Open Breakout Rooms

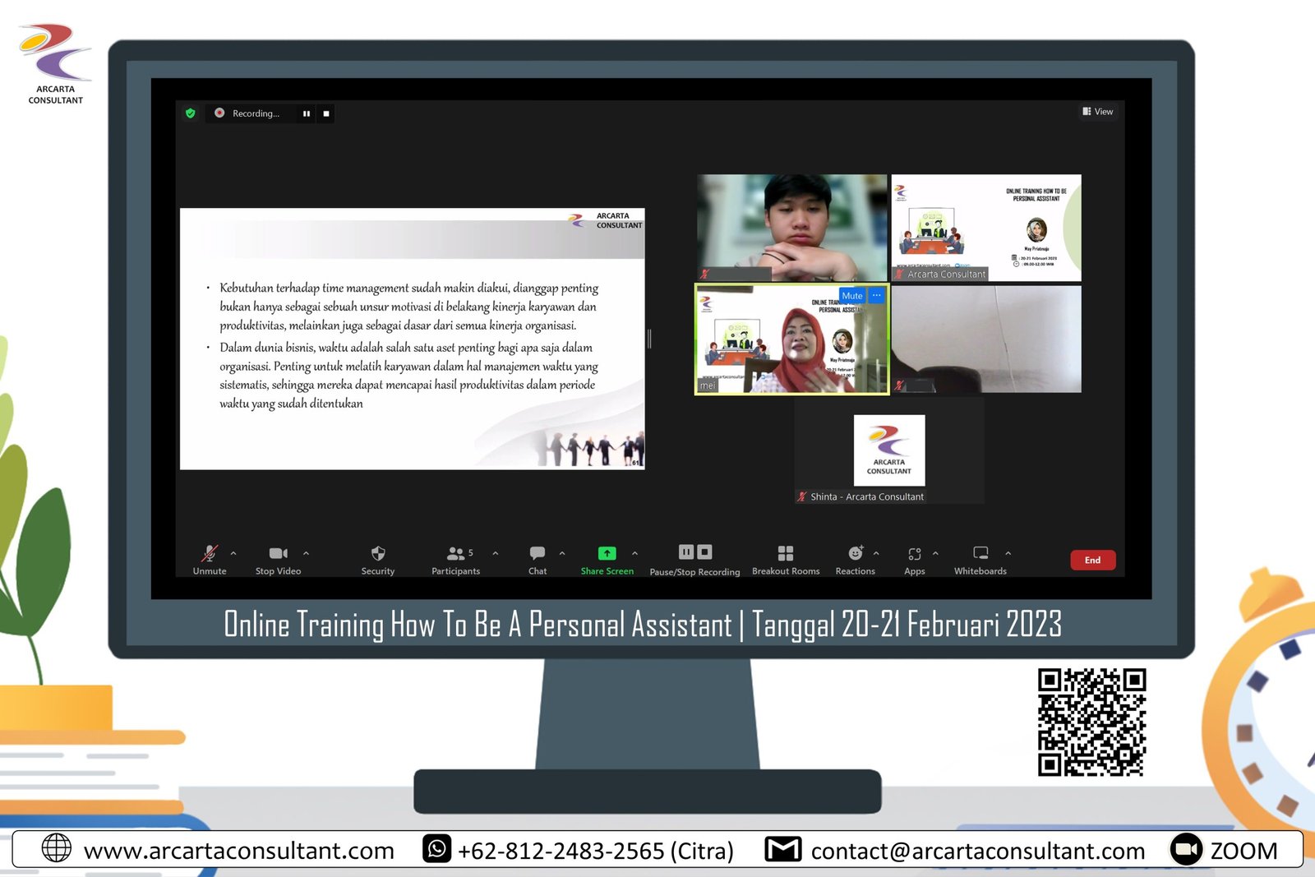pyautogui.click(x=786, y=554)
